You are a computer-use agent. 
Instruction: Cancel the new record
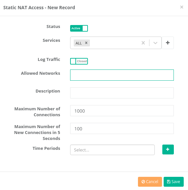[x=150, y=182]
